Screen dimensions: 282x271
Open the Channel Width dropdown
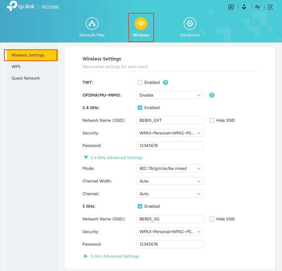point(170,181)
